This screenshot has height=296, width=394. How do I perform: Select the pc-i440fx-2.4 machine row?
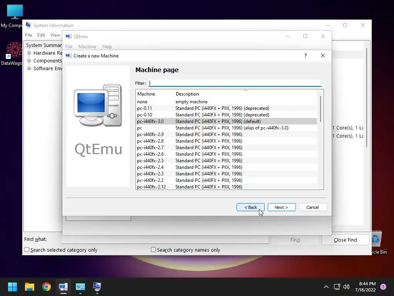[226, 167]
